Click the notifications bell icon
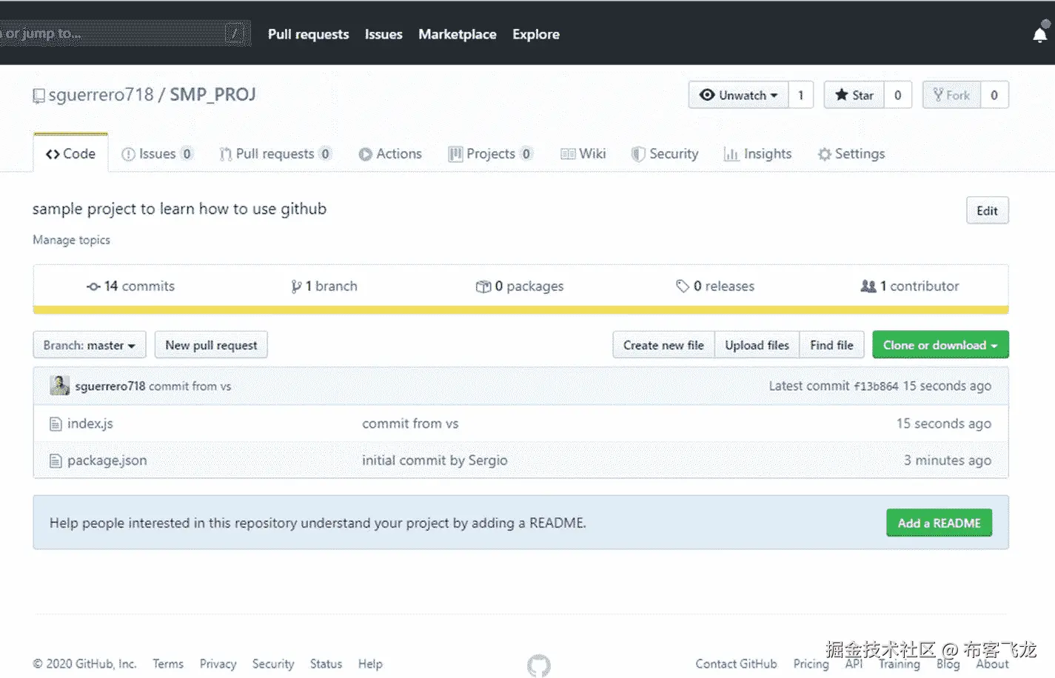 pyautogui.click(x=1039, y=35)
